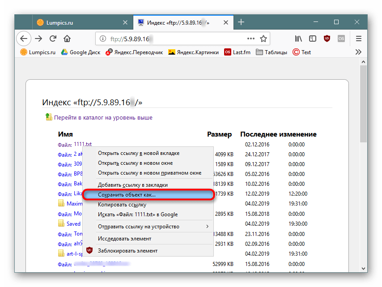Toggle the sidebar view icon
The width and height of the screenshot is (382, 287).
tap(313, 39)
